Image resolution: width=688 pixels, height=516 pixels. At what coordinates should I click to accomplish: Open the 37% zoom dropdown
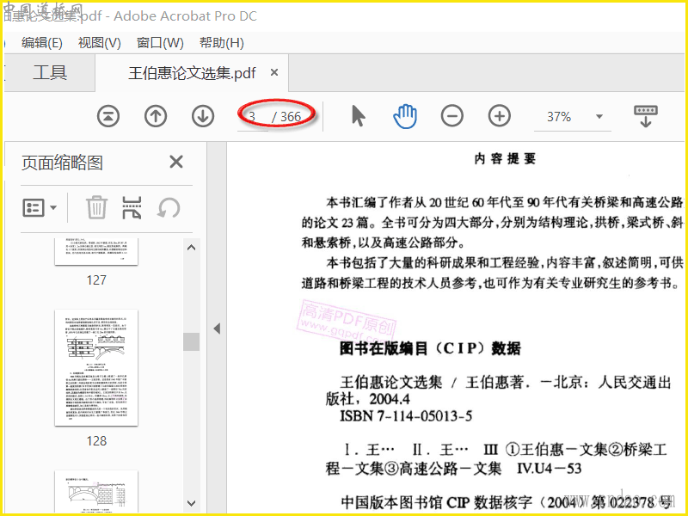click(x=599, y=117)
